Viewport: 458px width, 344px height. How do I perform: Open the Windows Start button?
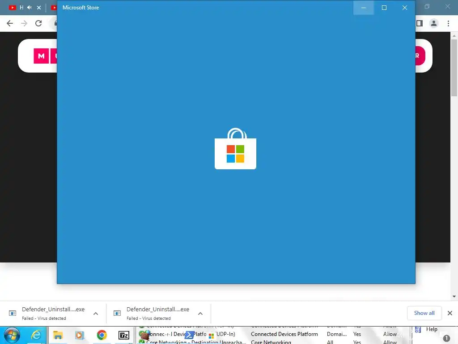tap(12, 335)
